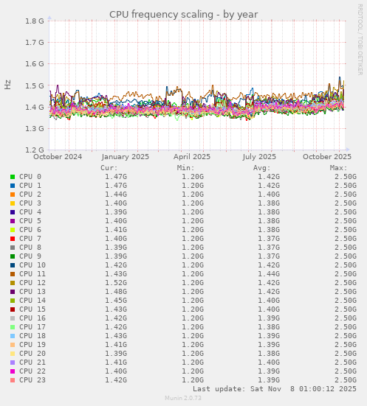Click the 'CPU 23' legend label
Image resolution: width=367 pixels, height=406 pixels.
point(32,380)
